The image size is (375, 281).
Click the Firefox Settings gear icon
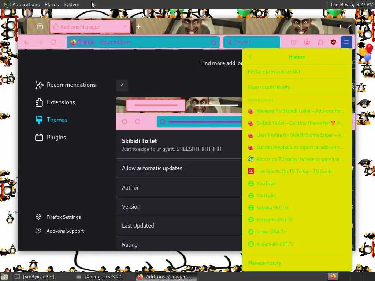coord(38,217)
